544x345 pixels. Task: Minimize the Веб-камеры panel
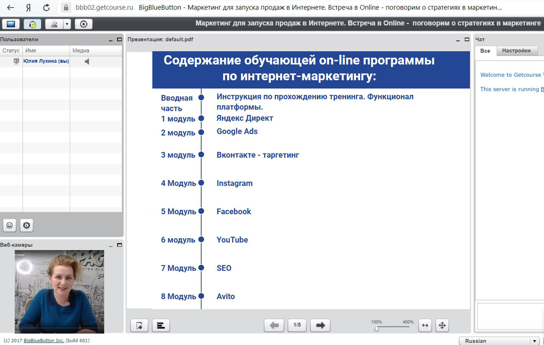coord(111,245)
